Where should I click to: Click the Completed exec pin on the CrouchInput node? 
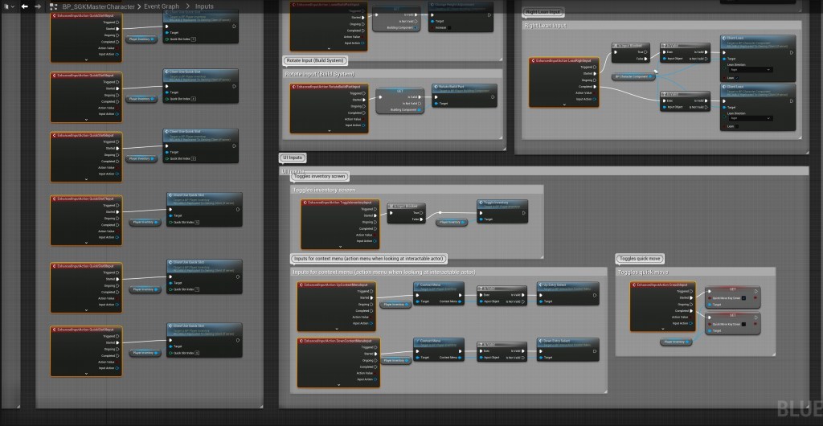point(692,310)
